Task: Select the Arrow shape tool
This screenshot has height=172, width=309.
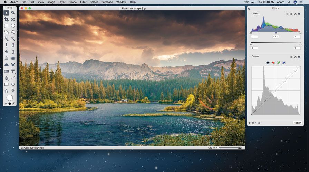Action: point(13,91)
